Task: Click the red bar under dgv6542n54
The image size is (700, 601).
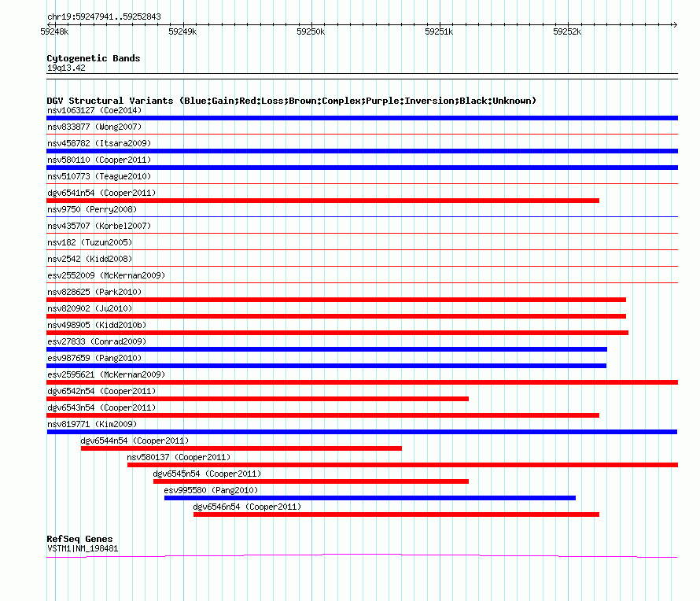Action: coord(258,399)
